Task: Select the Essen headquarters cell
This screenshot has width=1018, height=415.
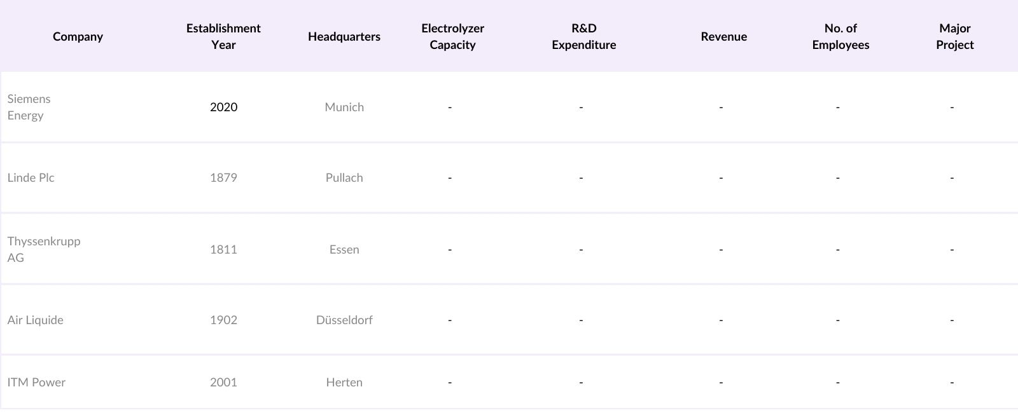Action: pyautogui.click(x=344, y=249)
